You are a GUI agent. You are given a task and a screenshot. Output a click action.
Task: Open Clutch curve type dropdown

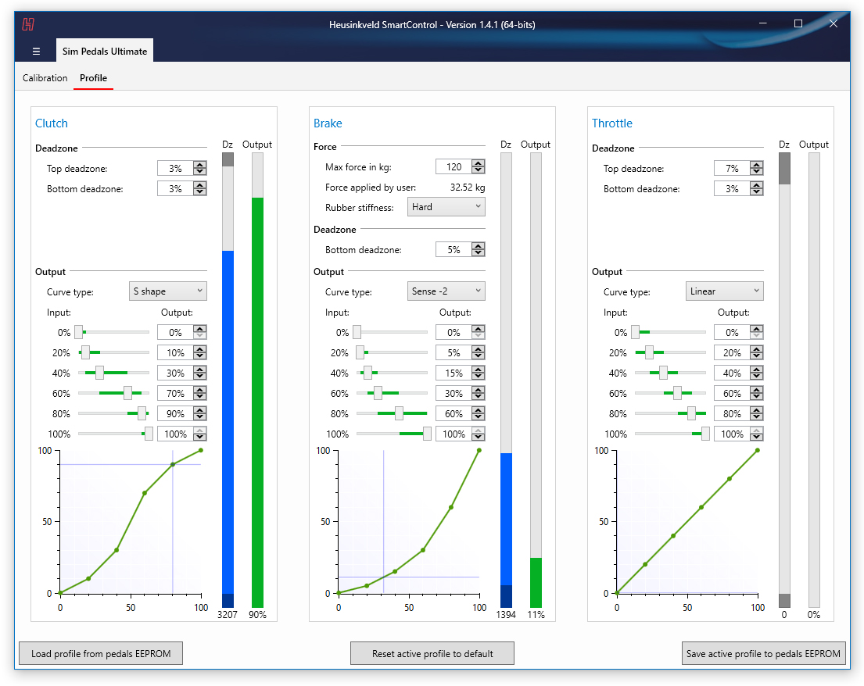coord(168,291)
